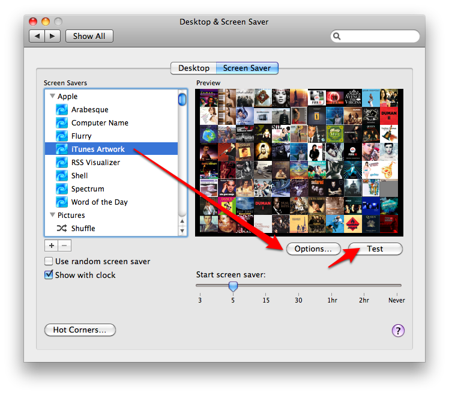Open help with the purple question mark
This screenshot has height=395, width=449.
[398, 330]
